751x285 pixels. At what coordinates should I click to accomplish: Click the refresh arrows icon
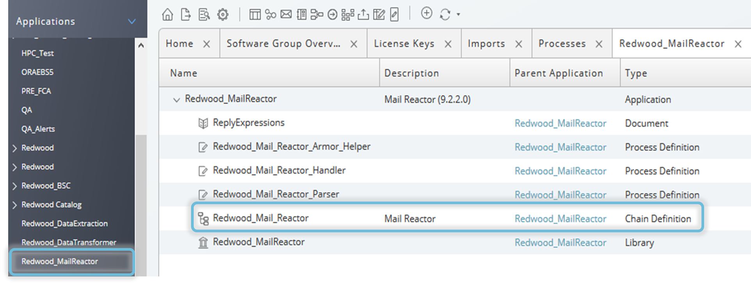[x=445, y=14]
